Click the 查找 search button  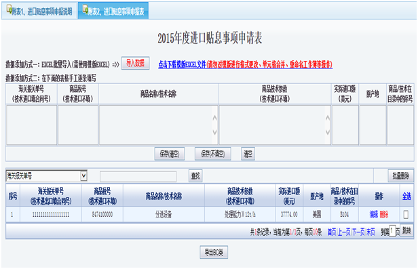click(195, 175)
